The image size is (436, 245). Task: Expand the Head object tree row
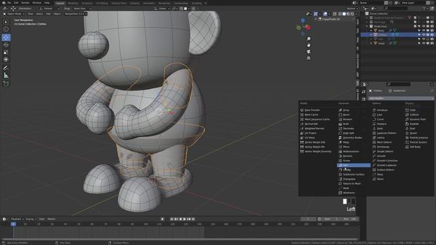coord(371,44)
